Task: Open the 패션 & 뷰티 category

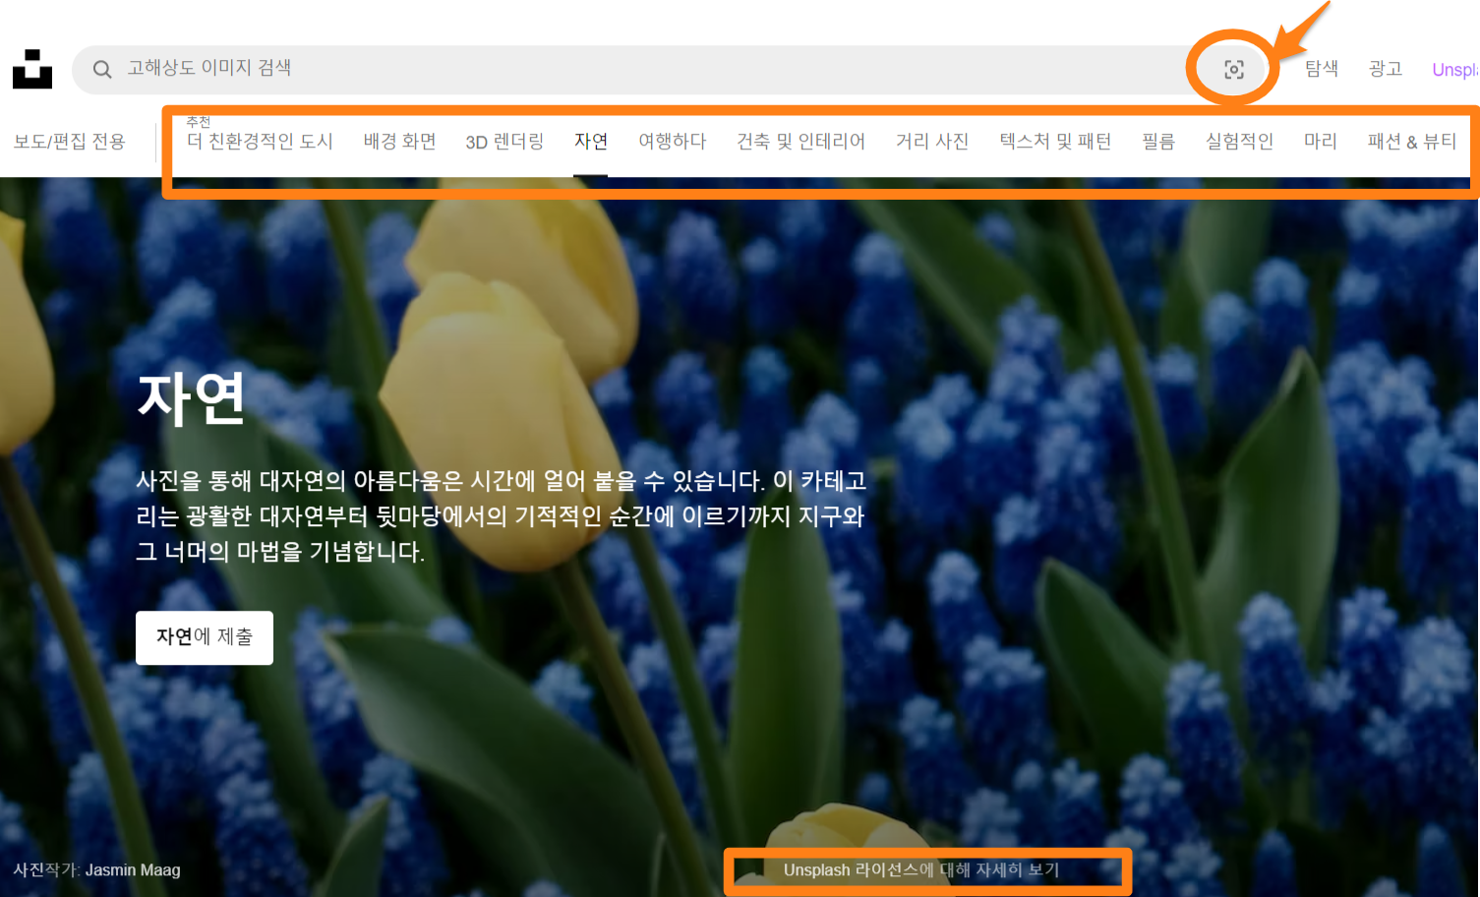Action: pyautogui.click(x=1413, y=142)
